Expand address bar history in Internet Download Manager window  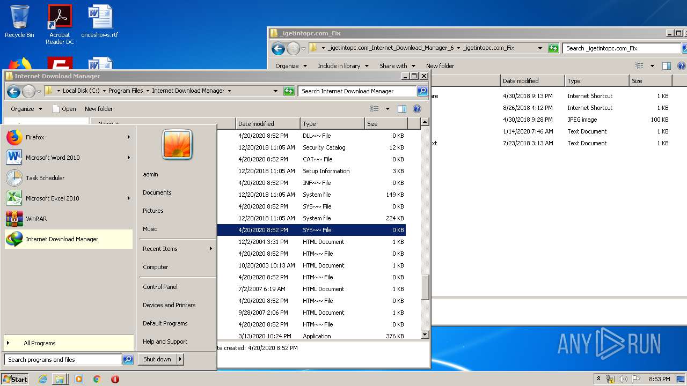point(275,91)
